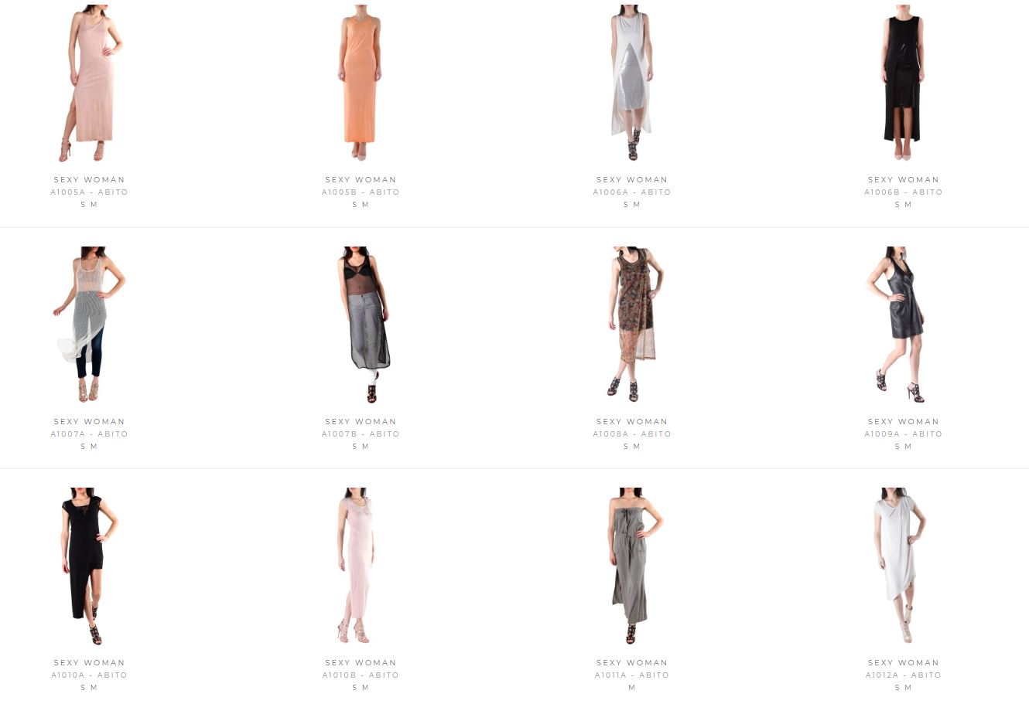Click the 'S M' sizes under A1005A
Screen dimensions: 1029x704
89,205
